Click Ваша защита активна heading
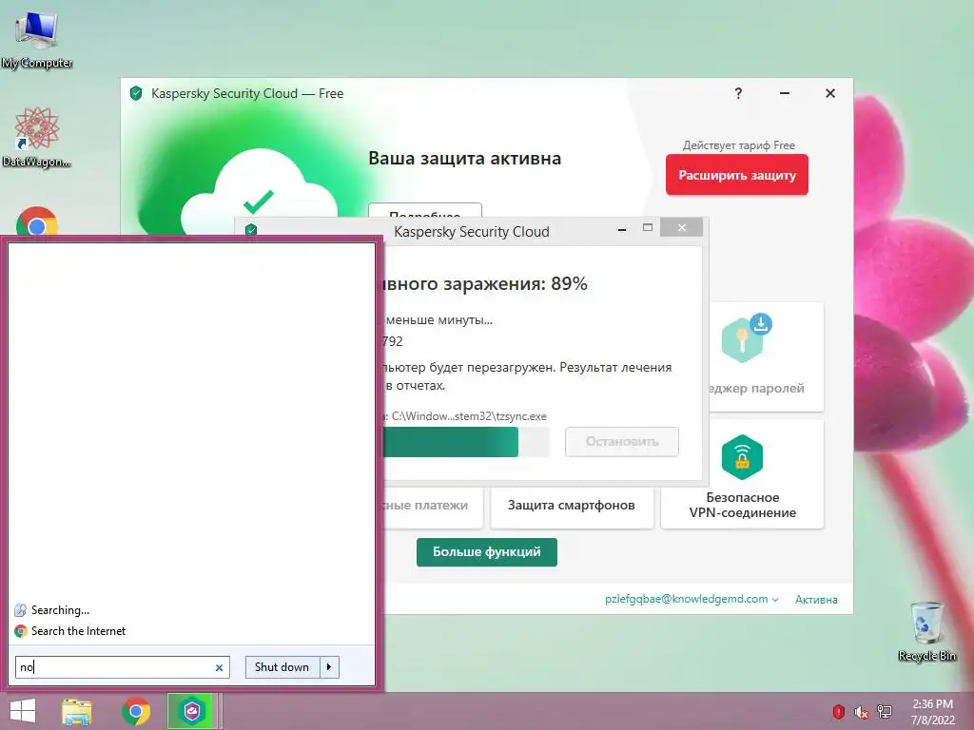Viewport: 974px width, 730px height. 464,159
